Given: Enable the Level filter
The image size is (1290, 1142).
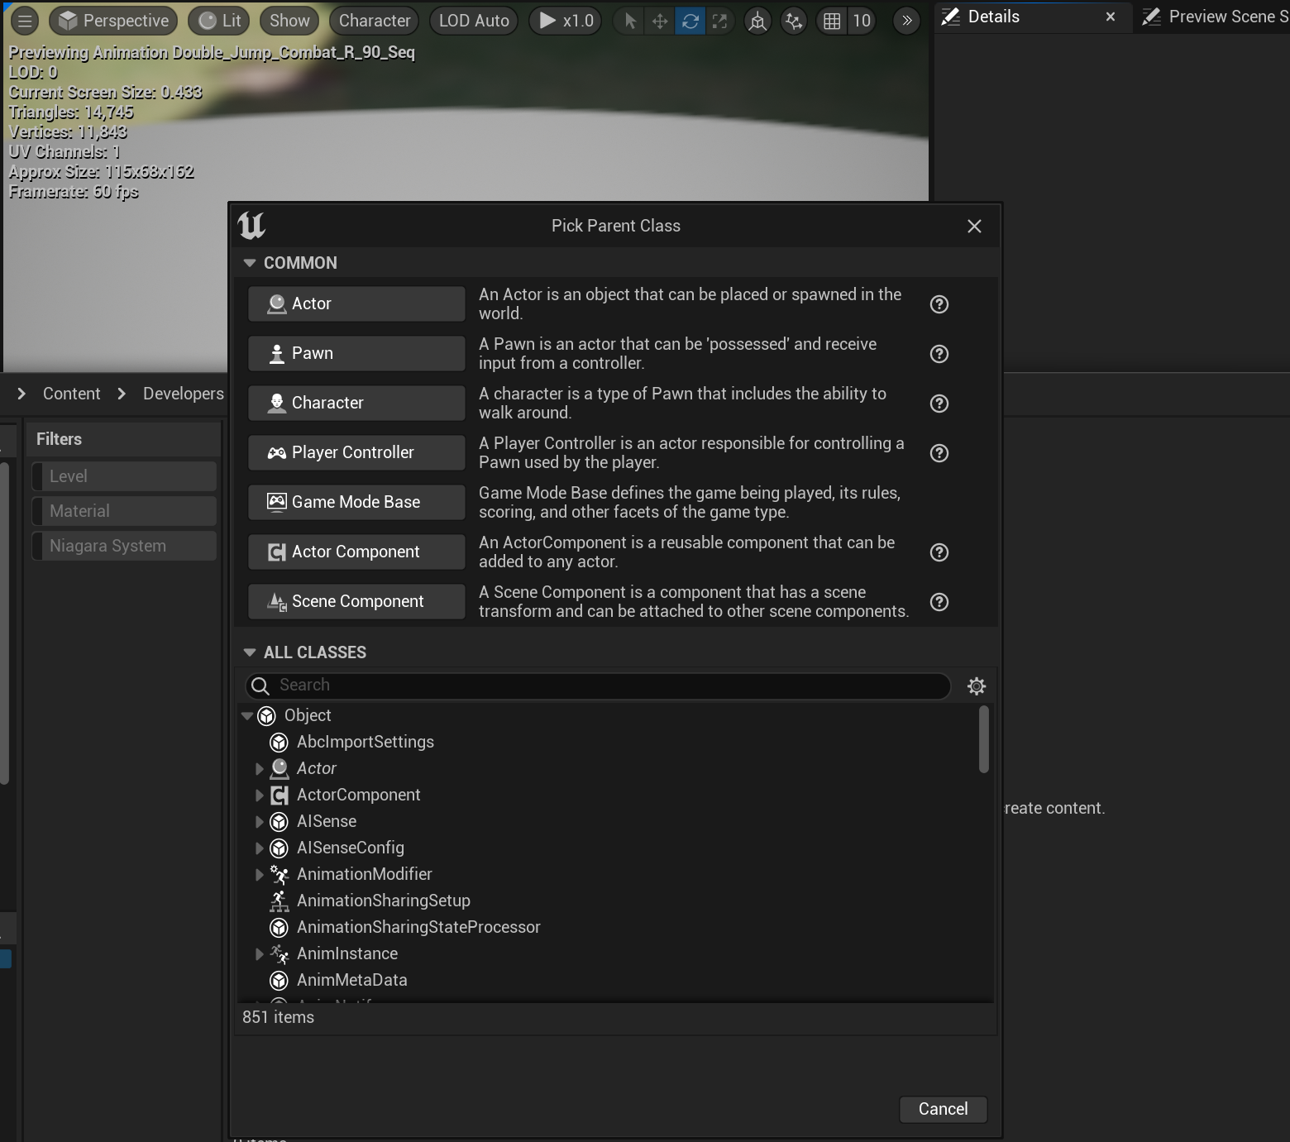Looking at the screenshot, I should click(124, 475).
